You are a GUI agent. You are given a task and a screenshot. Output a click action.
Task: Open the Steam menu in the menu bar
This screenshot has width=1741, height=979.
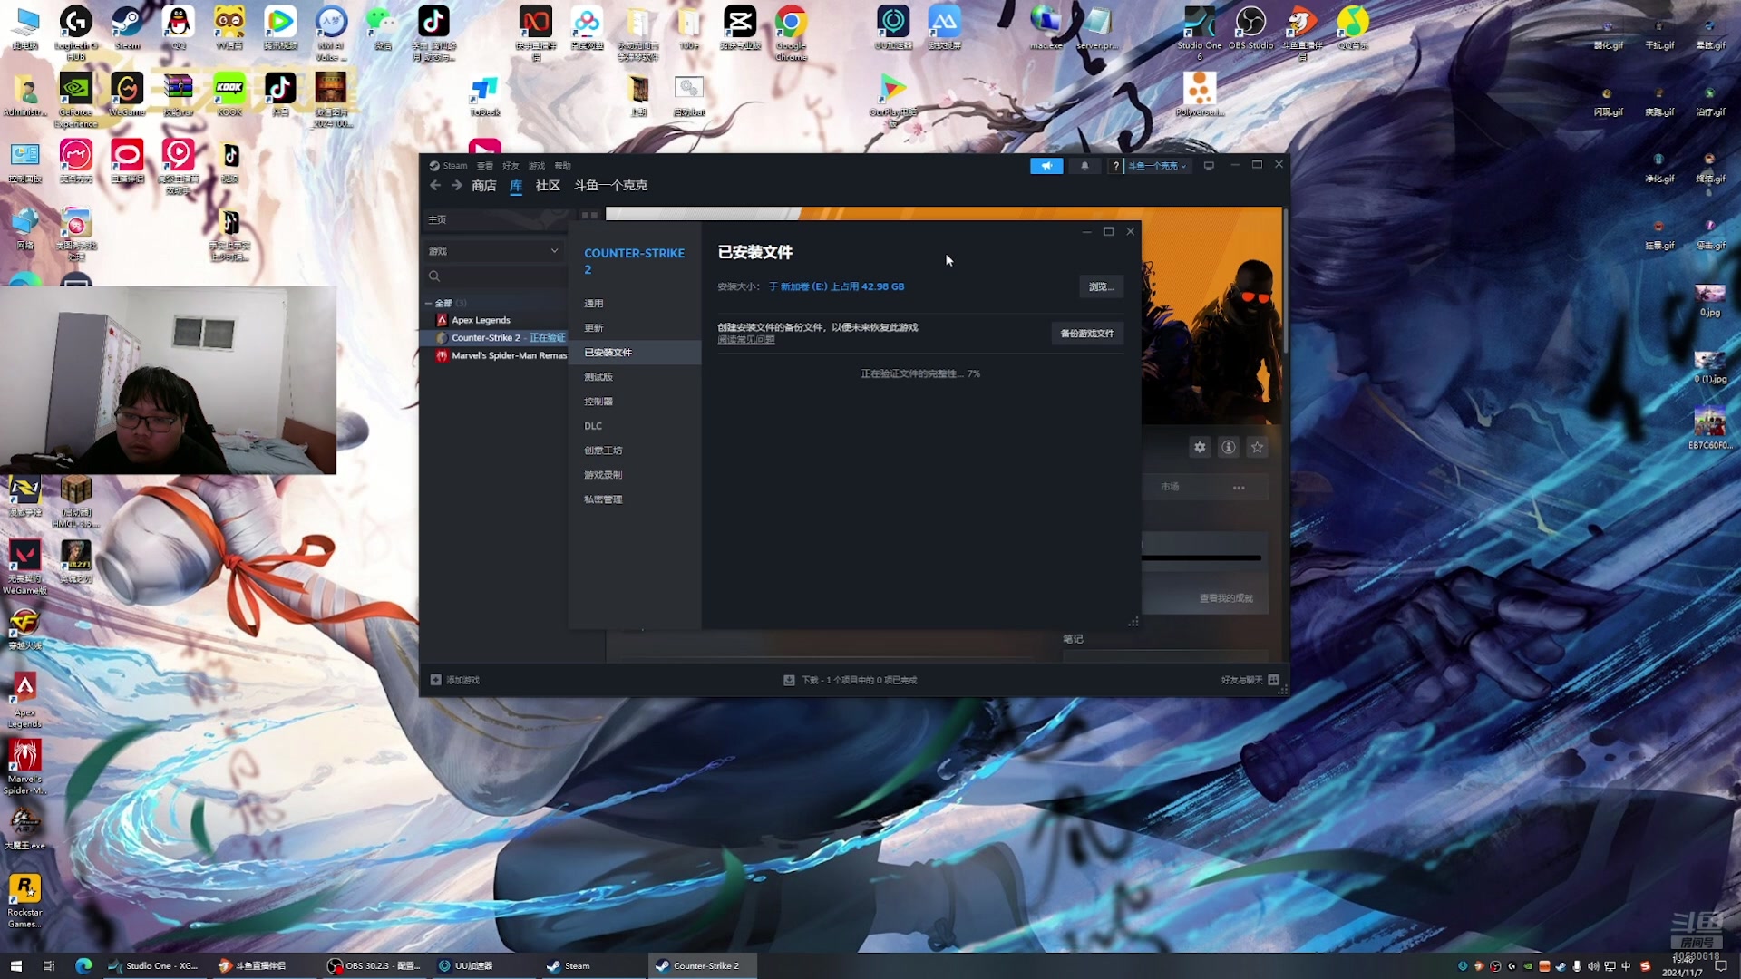(454, 166)
